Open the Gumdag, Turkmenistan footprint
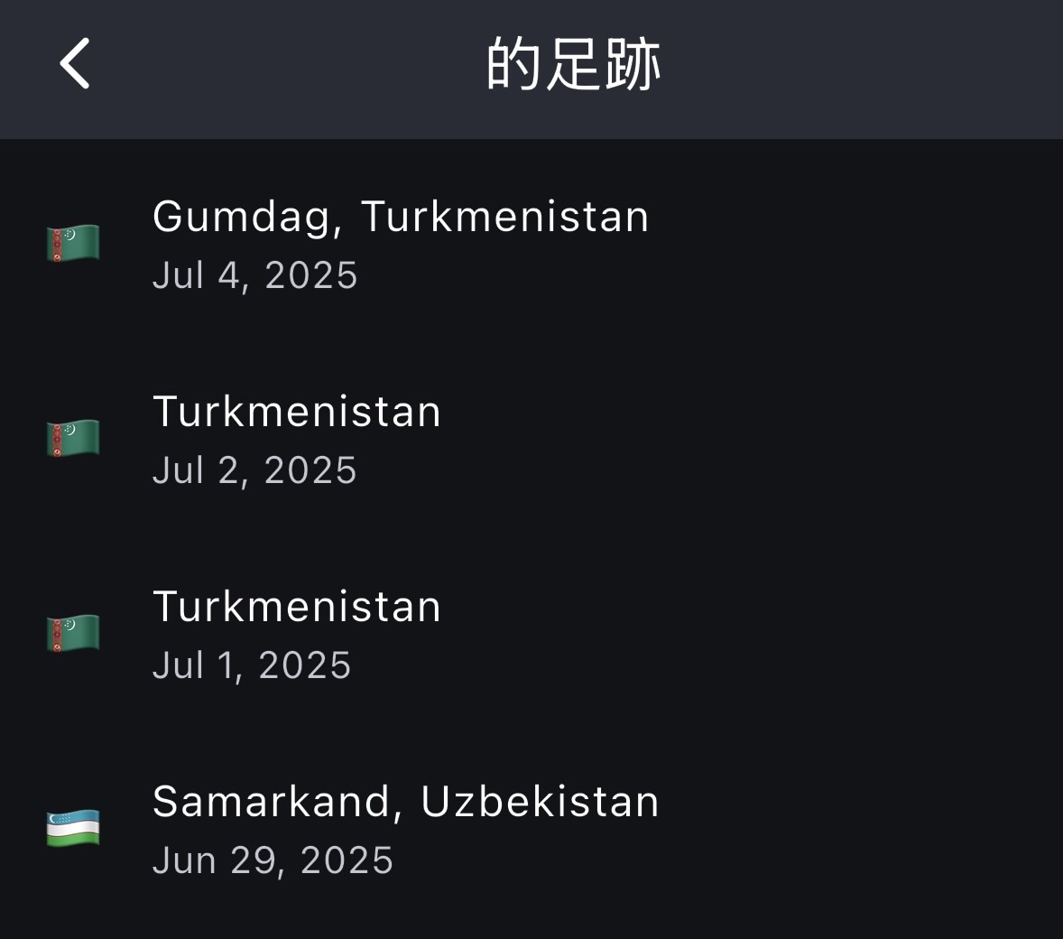 [x=401, y=218]
